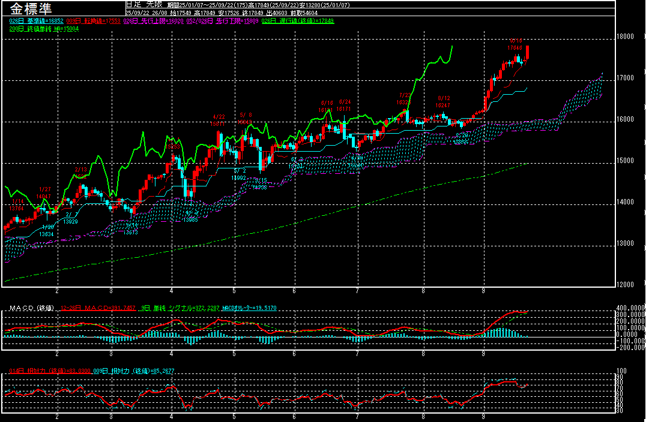Click month 9 on the main time axis
This screenshot has height=422, width=646.
pos(483,290)
